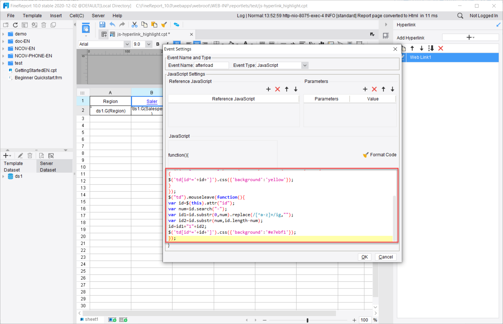Image resolution: width=503 pixels, height=324 pixels.
Task: Toggle underline formatting in the toolbar
Action: (x=177, y=43)
